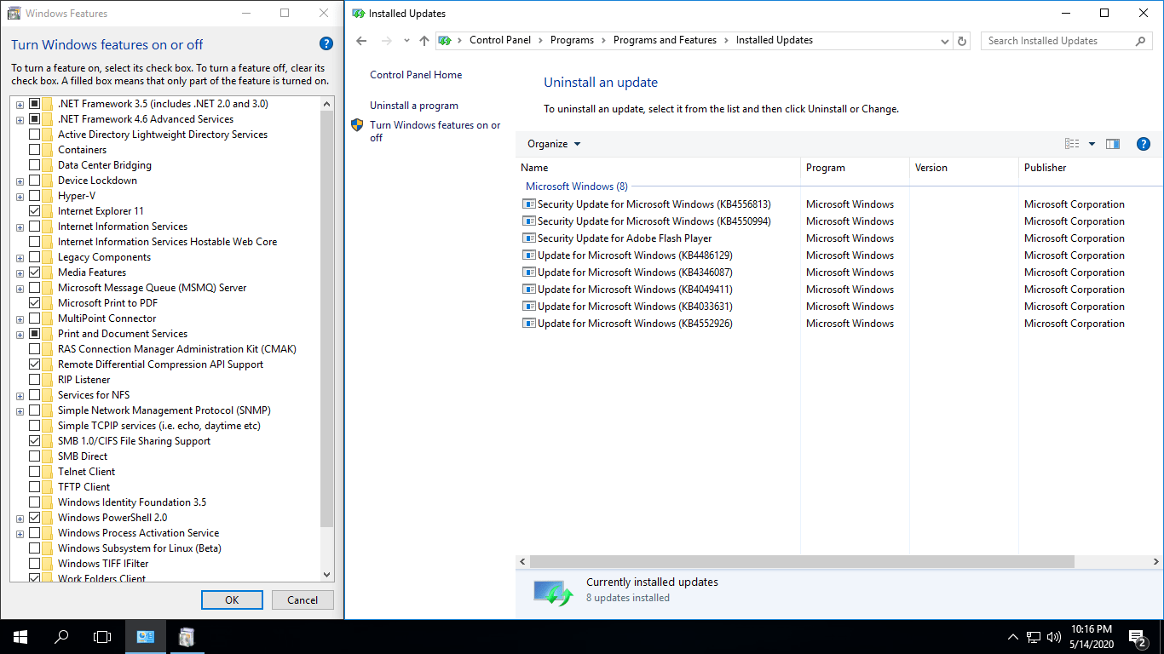Open the Control Panel Home link

click(x=416, y=75)
